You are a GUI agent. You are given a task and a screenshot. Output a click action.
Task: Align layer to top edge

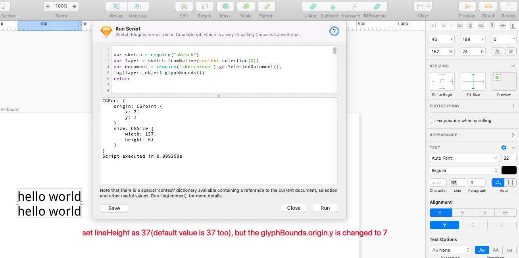click(492, 25)
